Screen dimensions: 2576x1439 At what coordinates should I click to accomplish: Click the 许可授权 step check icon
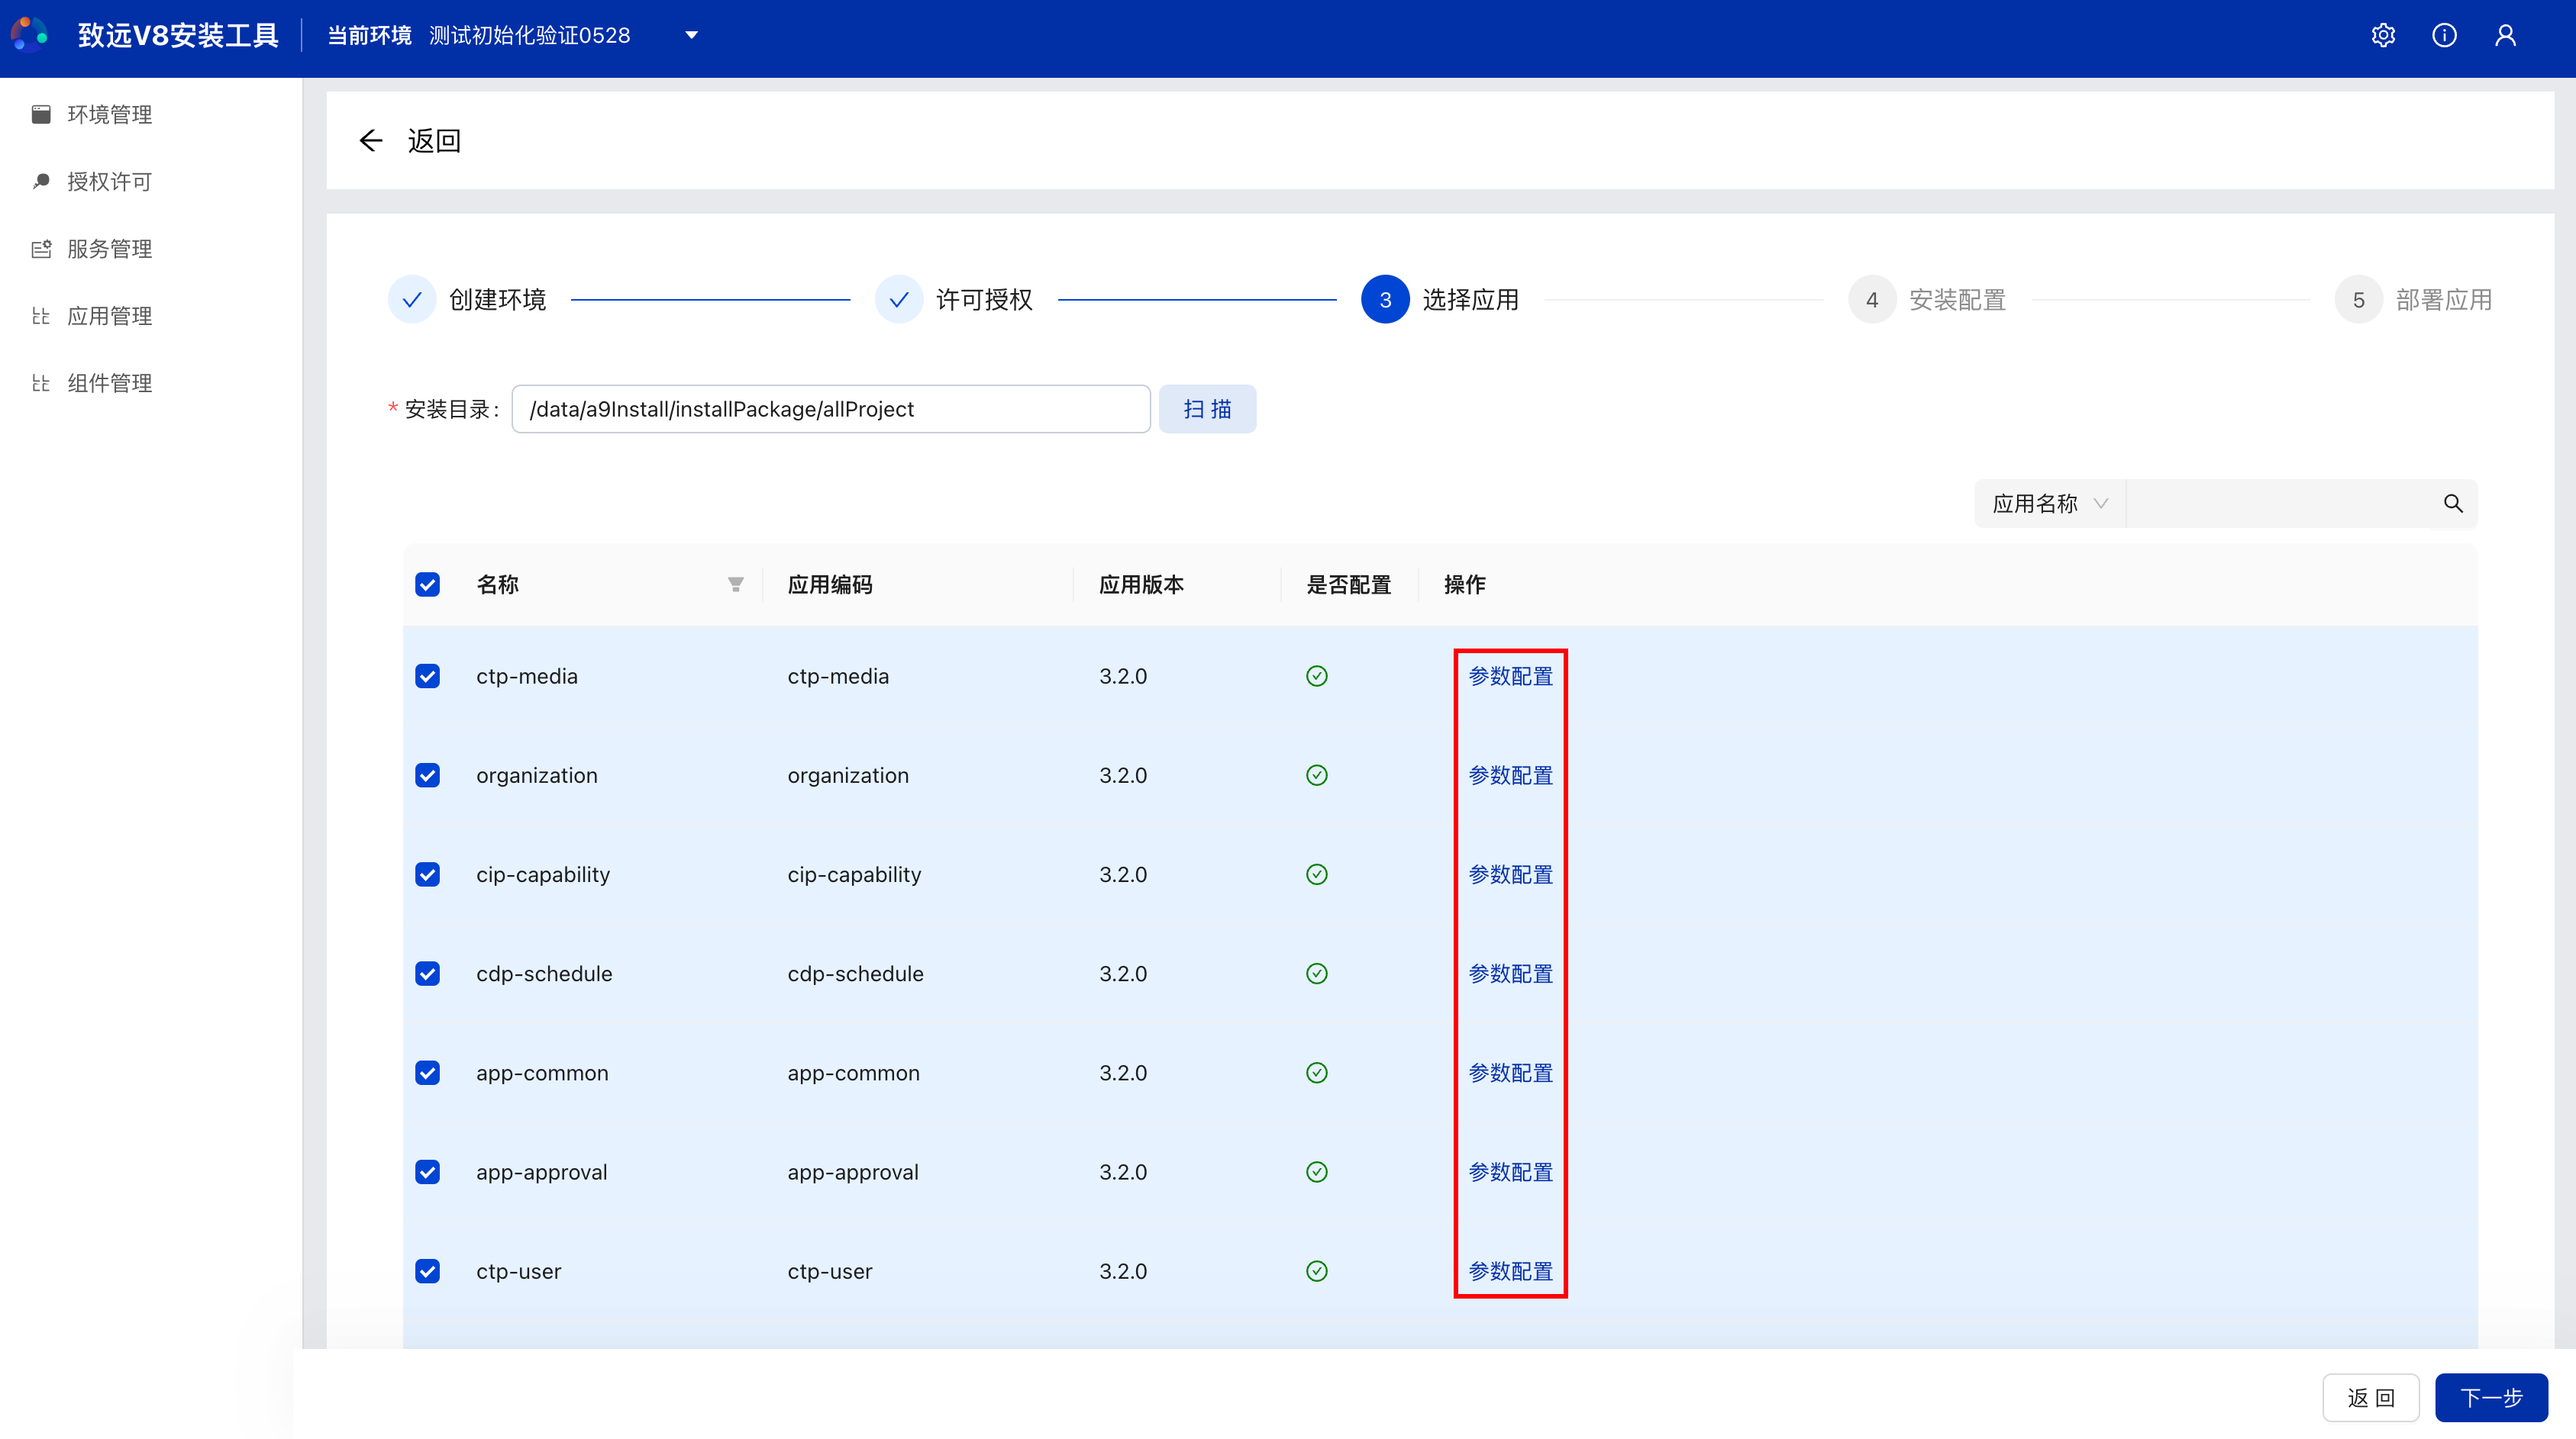[899, 300]
